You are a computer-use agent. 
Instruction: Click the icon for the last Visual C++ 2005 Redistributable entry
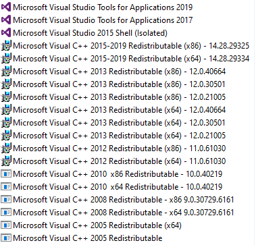click(6, 238)
